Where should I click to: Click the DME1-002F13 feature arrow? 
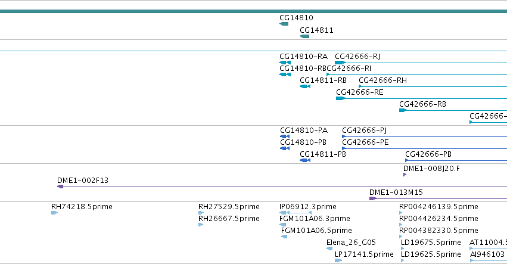tap(60, 187)
